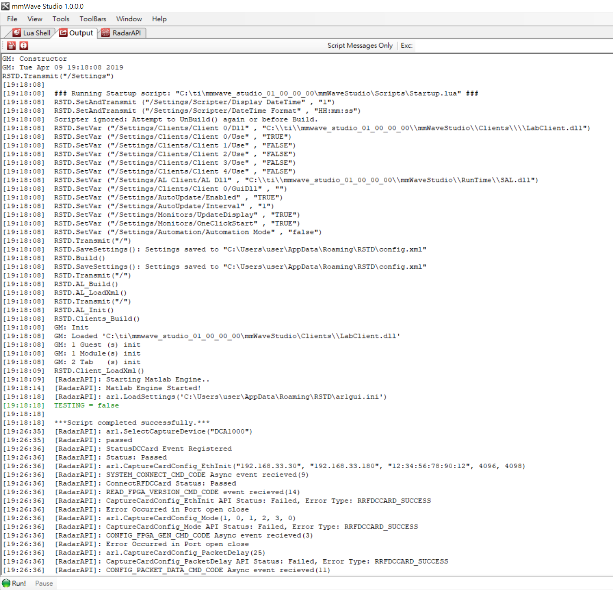The height and width of the screenshot is (590, 613).
Task: Click the 'GM: Constructor' line
Action: tap(35, 58)
